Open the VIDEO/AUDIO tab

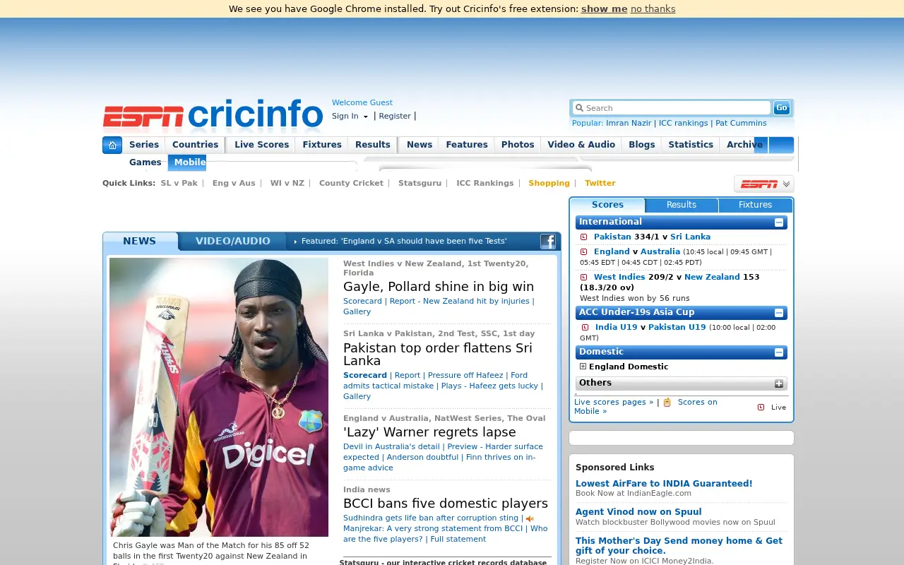(233, 242)
